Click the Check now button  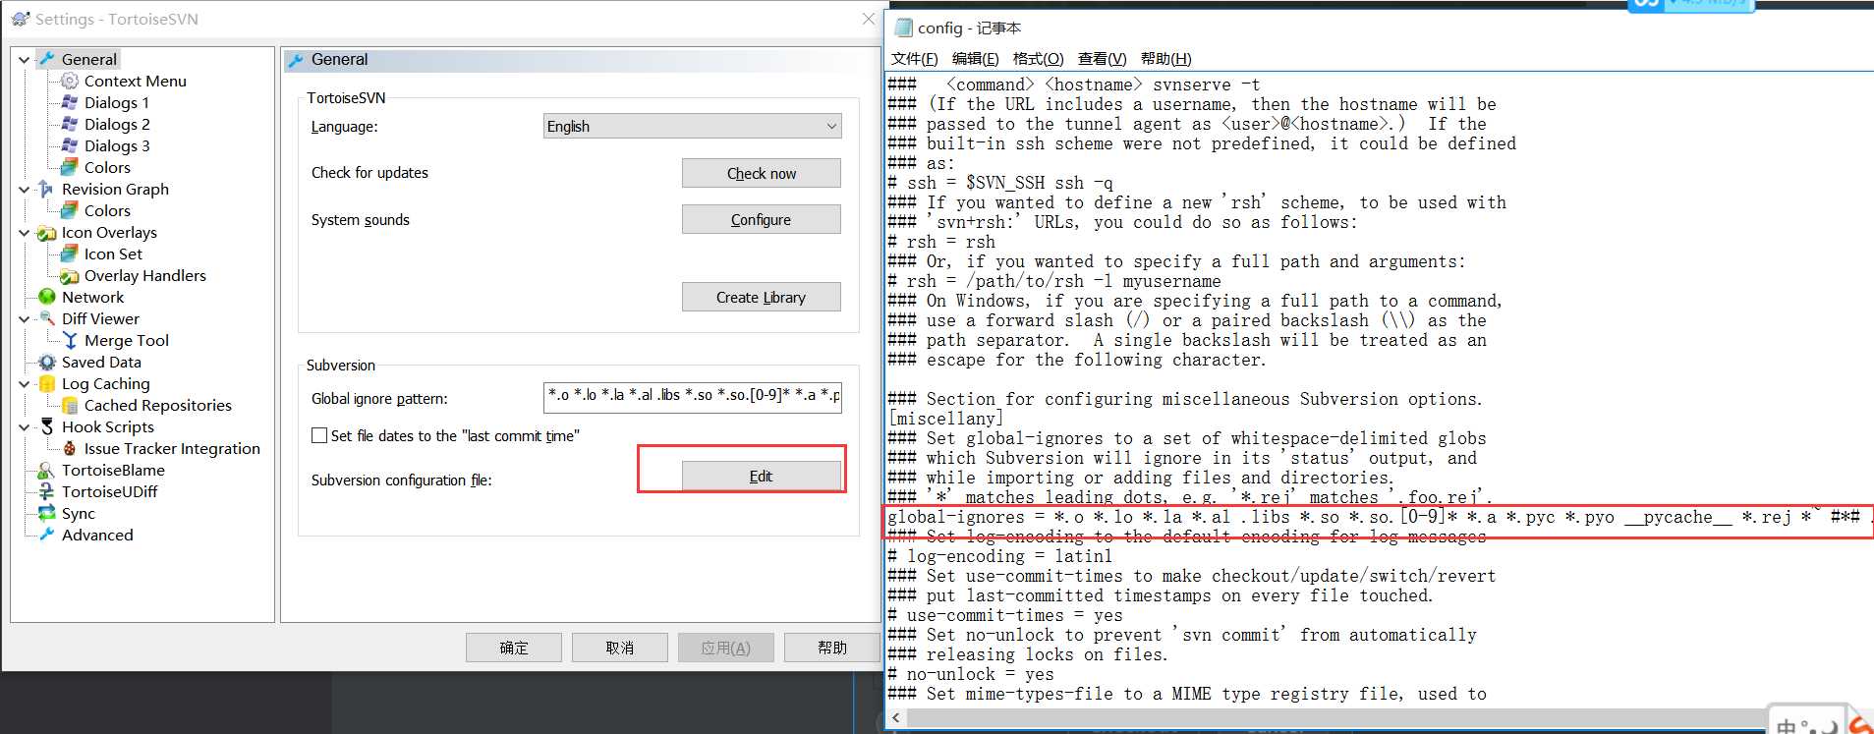[762, 173]
